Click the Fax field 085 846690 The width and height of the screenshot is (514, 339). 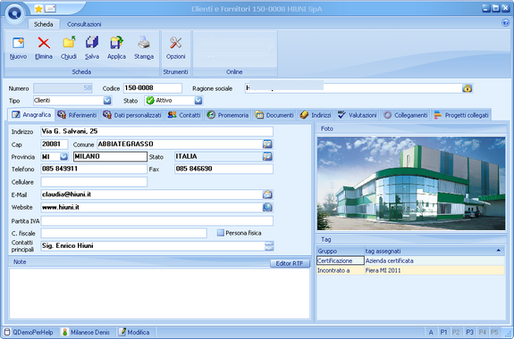[x=223, y=169]
